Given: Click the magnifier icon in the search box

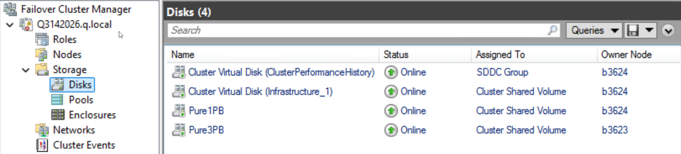Looking at the screenshot, I should click(x=552, y=30).
